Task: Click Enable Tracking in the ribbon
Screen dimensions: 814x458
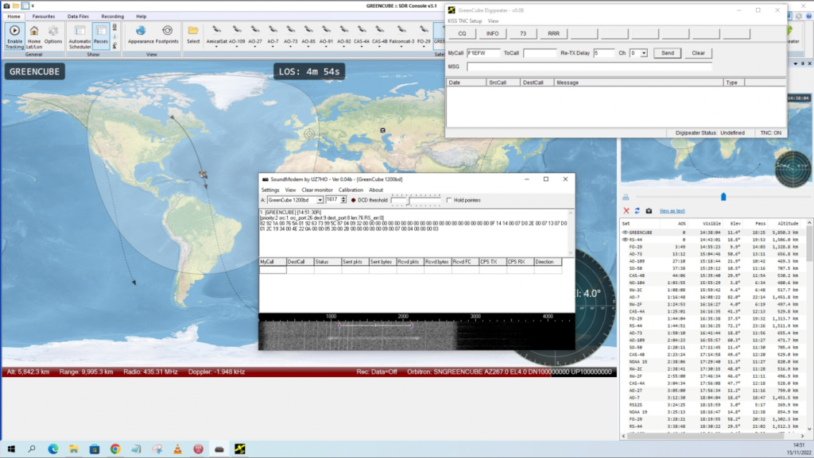Action: (14, 37)
